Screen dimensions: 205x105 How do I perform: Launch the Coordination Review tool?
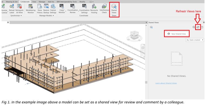click(72, 9)
